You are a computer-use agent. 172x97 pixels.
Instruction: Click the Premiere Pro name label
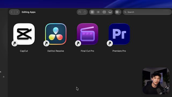(x=119, y=51)
